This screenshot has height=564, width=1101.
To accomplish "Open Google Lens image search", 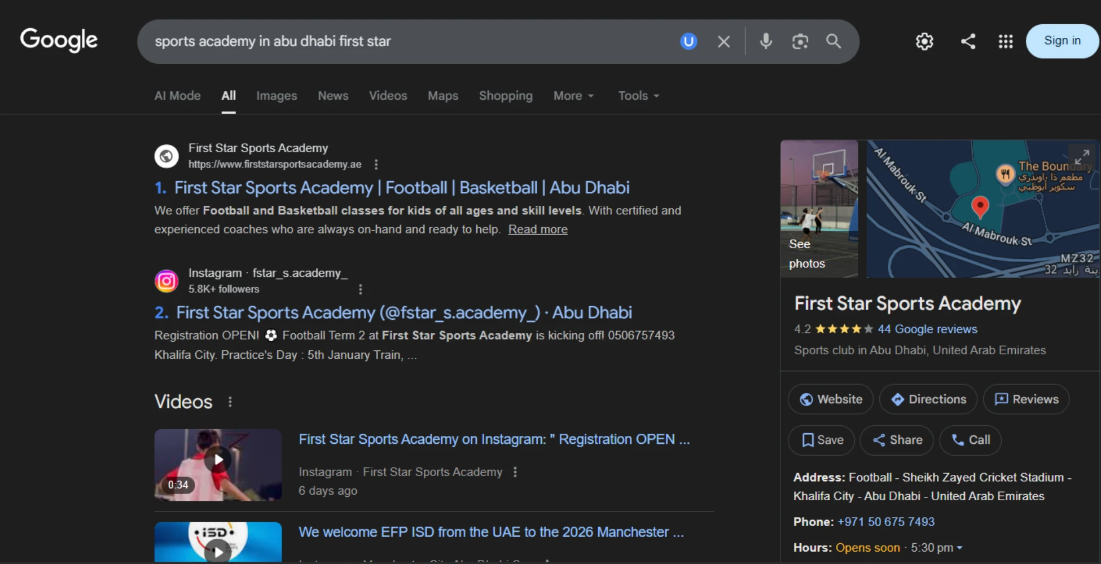I will (x=800, y=41).
